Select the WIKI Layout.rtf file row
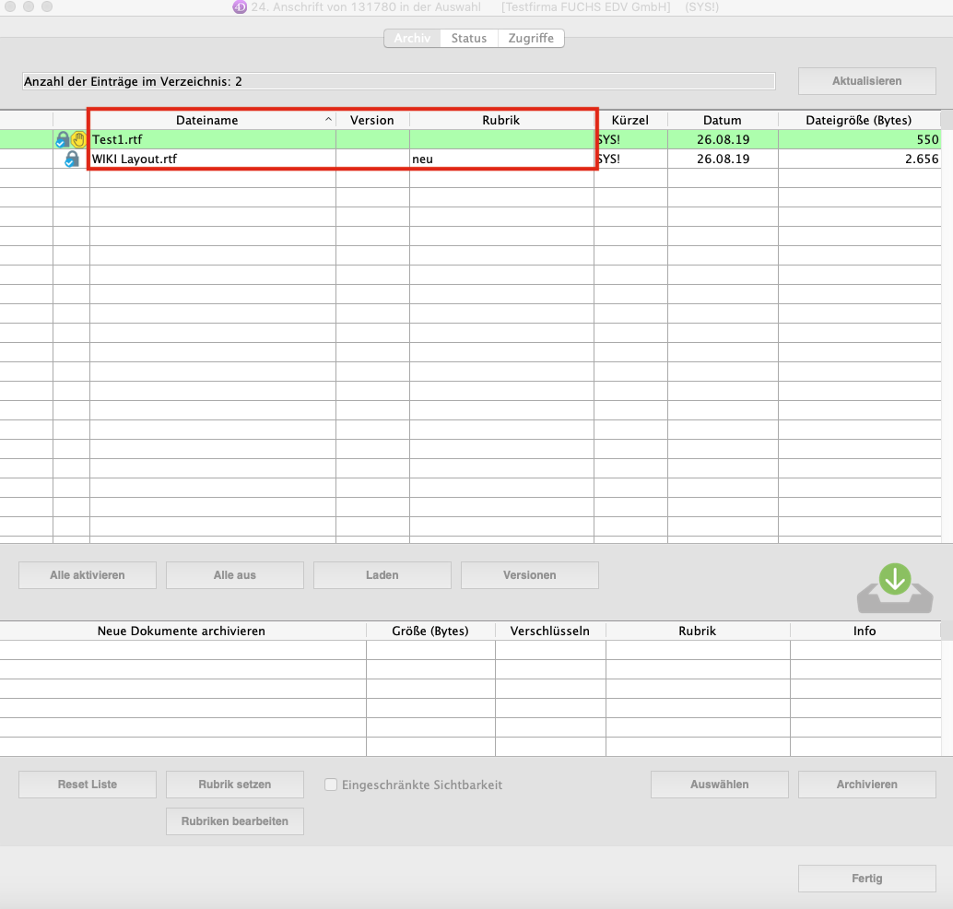This screenshot has width=953, height=909. (212, 159)
